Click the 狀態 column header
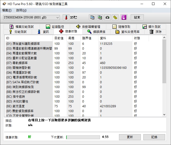 coord(141,38)
